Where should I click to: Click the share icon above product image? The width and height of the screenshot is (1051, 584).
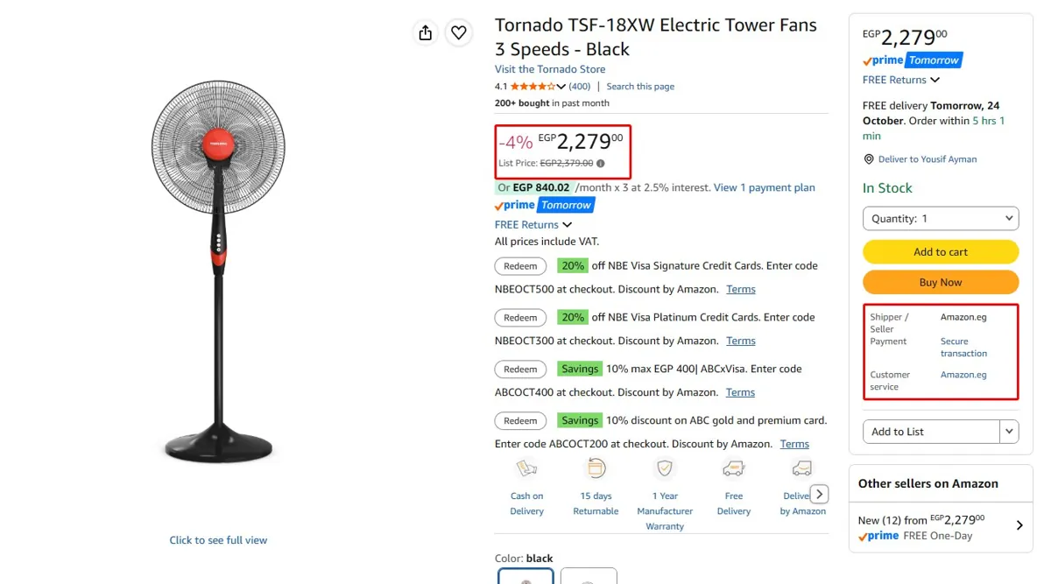(x=425, y=32)
